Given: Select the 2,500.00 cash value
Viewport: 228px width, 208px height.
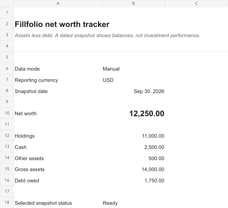Looking at the screenshot, I should (134, 147).
